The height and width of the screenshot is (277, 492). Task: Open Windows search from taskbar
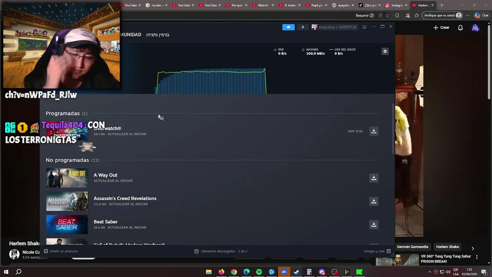point(18,272)
